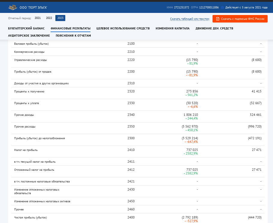This screenshot has width=273, height=223.
Task: Click value 273 856 in Проценты к получению
Action: point(192,91)
